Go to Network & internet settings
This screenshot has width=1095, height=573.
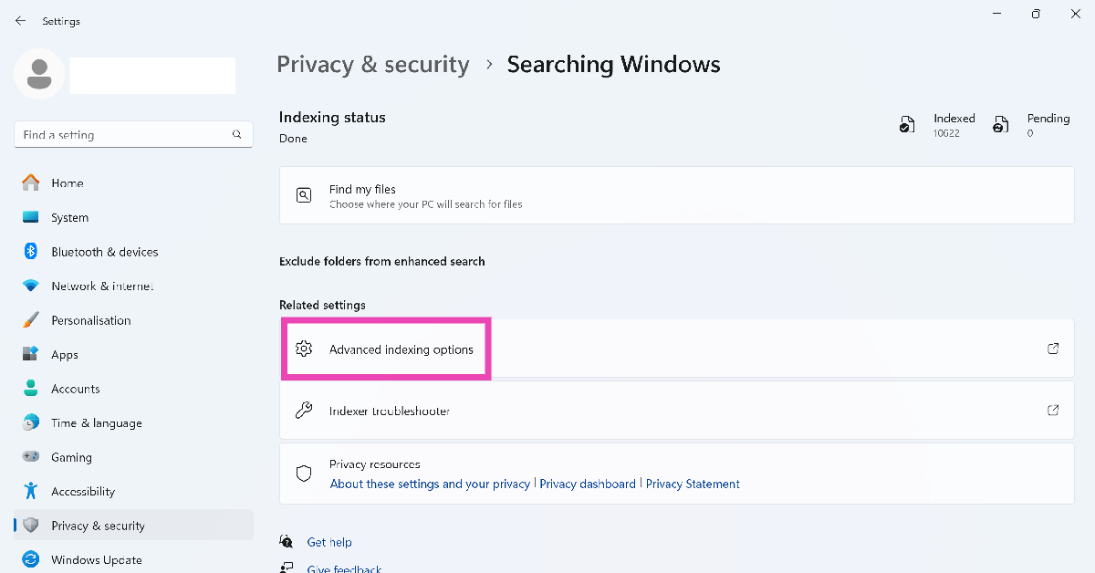tap(101, 286)
